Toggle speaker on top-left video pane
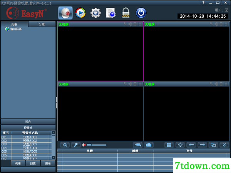Image resolution: width=231 pixels, height=173 pixels. pyautogui.click(x=130, y=24)
